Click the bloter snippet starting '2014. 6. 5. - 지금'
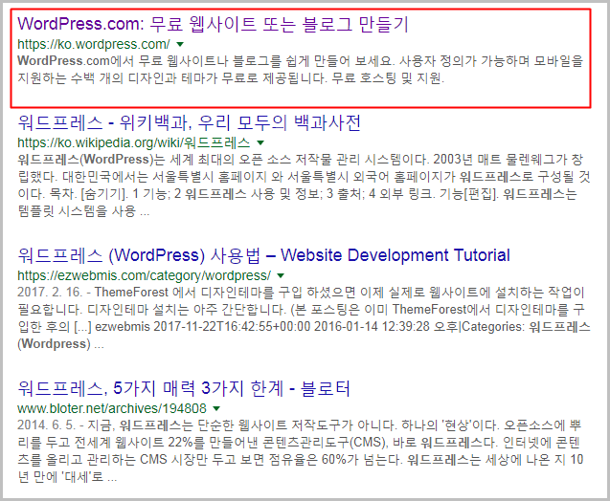This screenshot has width=610, height=501. [301, 450]
